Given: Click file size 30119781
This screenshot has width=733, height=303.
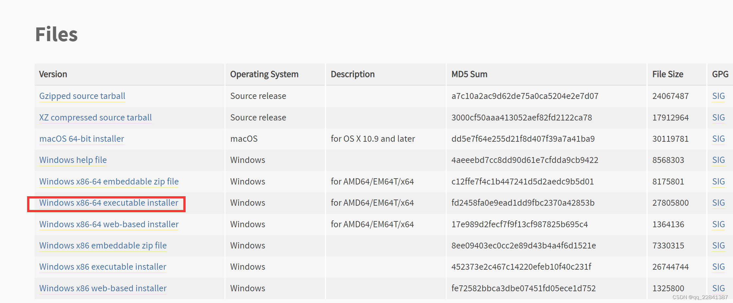Looking at the screenshot, I should pyautogui.click(x=670, y=139).
